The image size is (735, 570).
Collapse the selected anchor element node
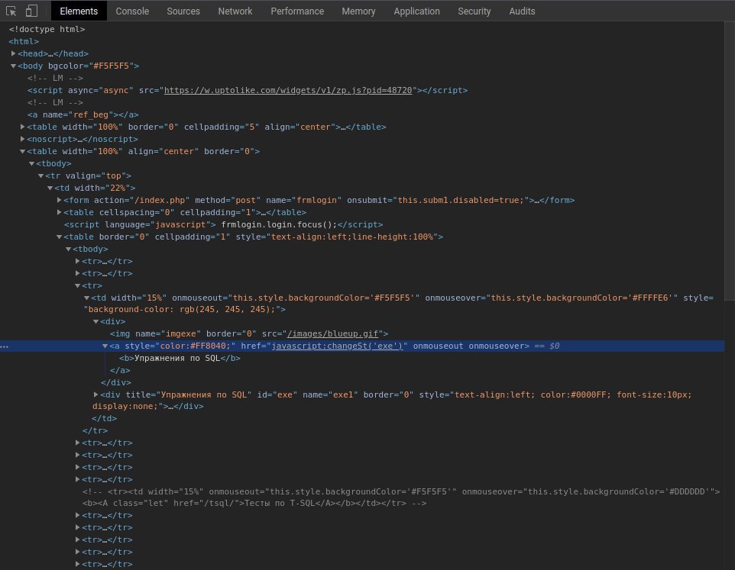tap(105, 346)
